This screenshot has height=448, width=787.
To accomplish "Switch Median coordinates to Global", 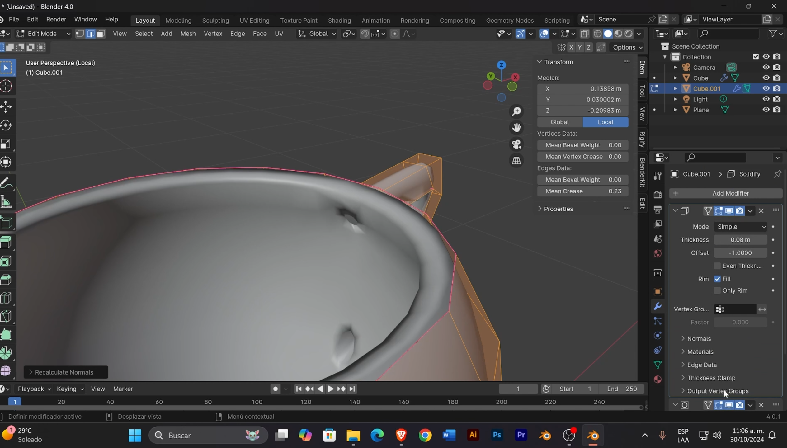I will click(560, 122).
